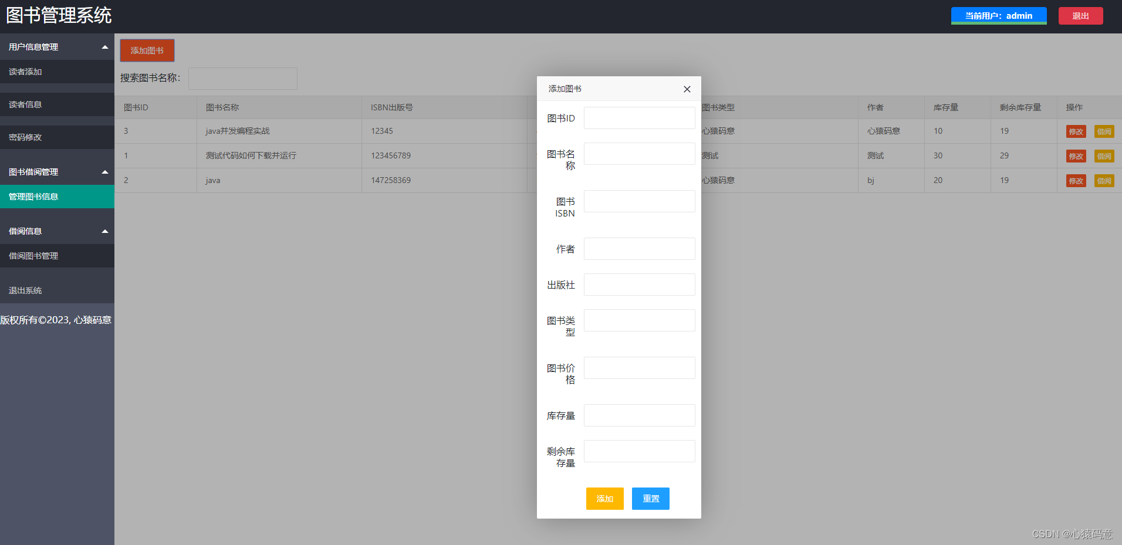Open 借阅图书管理 in sidebar
Screen dimensions: 1122x545
coord(57,256)
